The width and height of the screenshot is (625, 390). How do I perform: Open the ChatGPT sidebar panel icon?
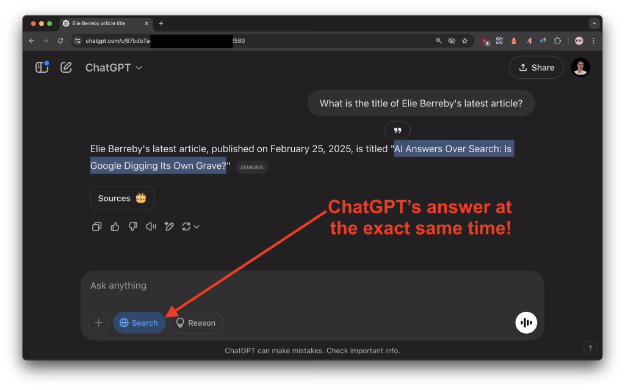[x=42, y=67]
